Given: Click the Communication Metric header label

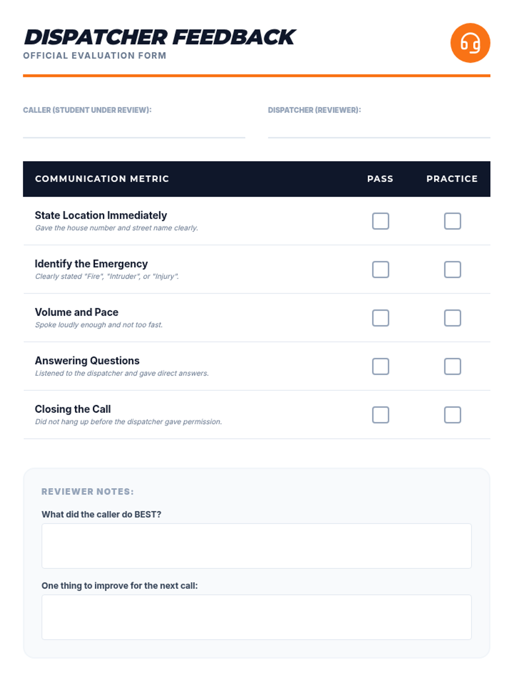Looking at the screenshot, I should 102,179.
